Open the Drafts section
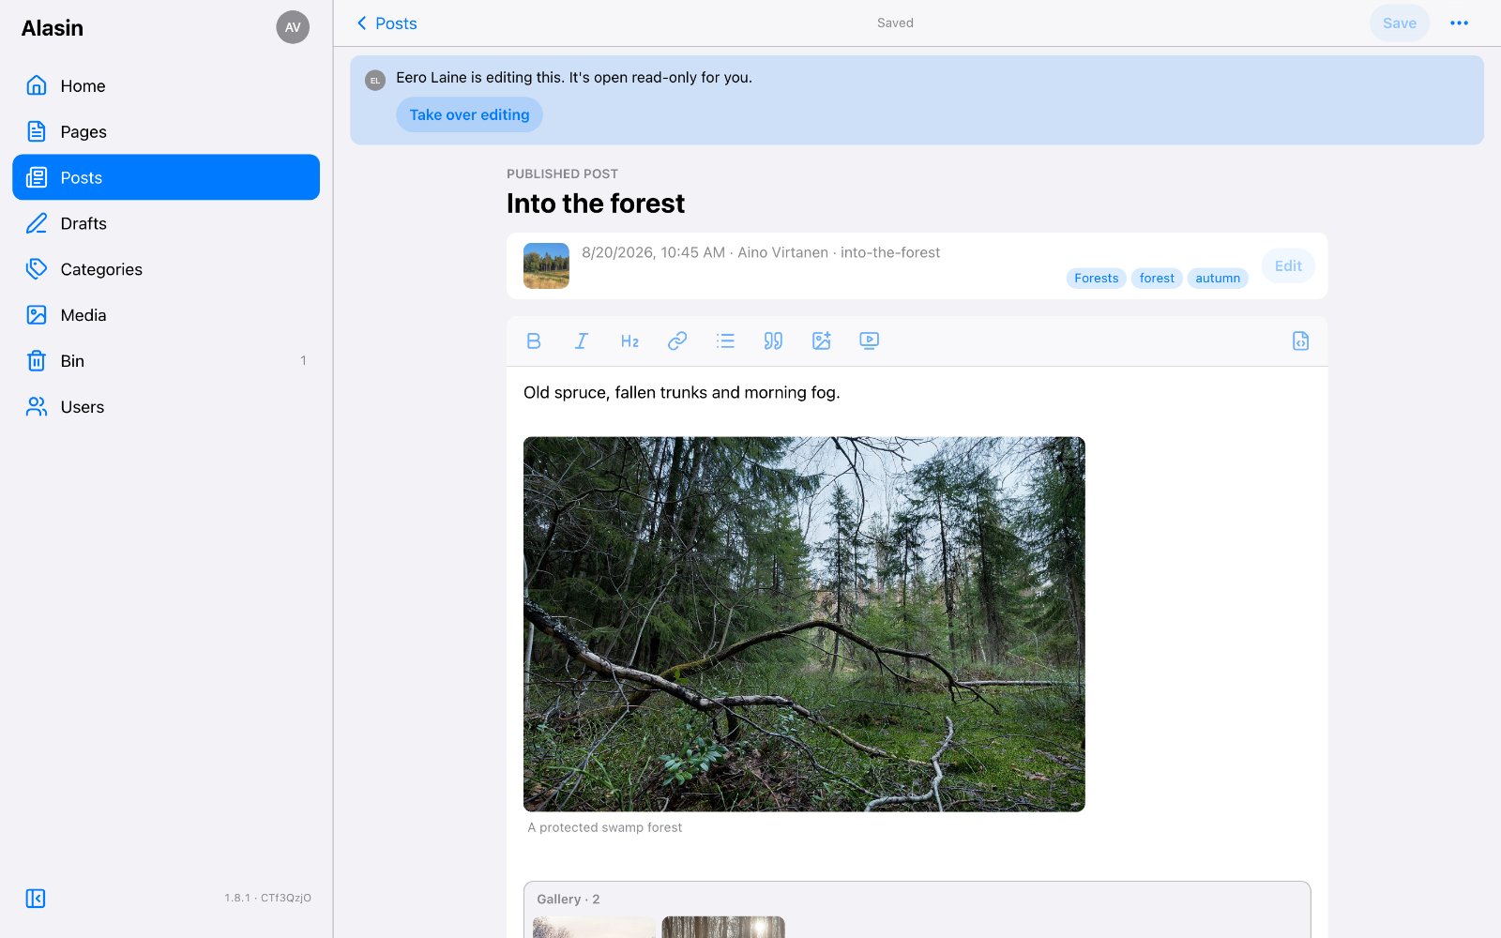Viewport: 1501px width, 938px height. point(166,223)
